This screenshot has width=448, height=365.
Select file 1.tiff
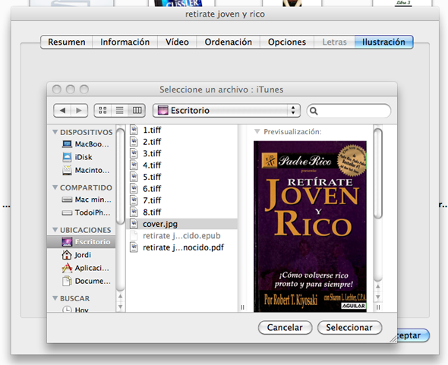(x=181, y=130)
